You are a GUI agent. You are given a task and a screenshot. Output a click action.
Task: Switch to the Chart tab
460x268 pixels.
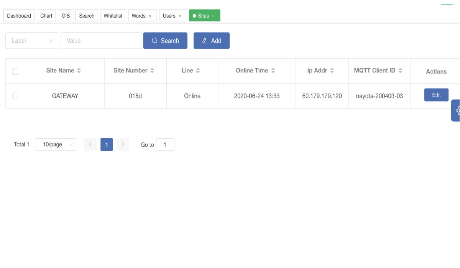pos(46,16)
